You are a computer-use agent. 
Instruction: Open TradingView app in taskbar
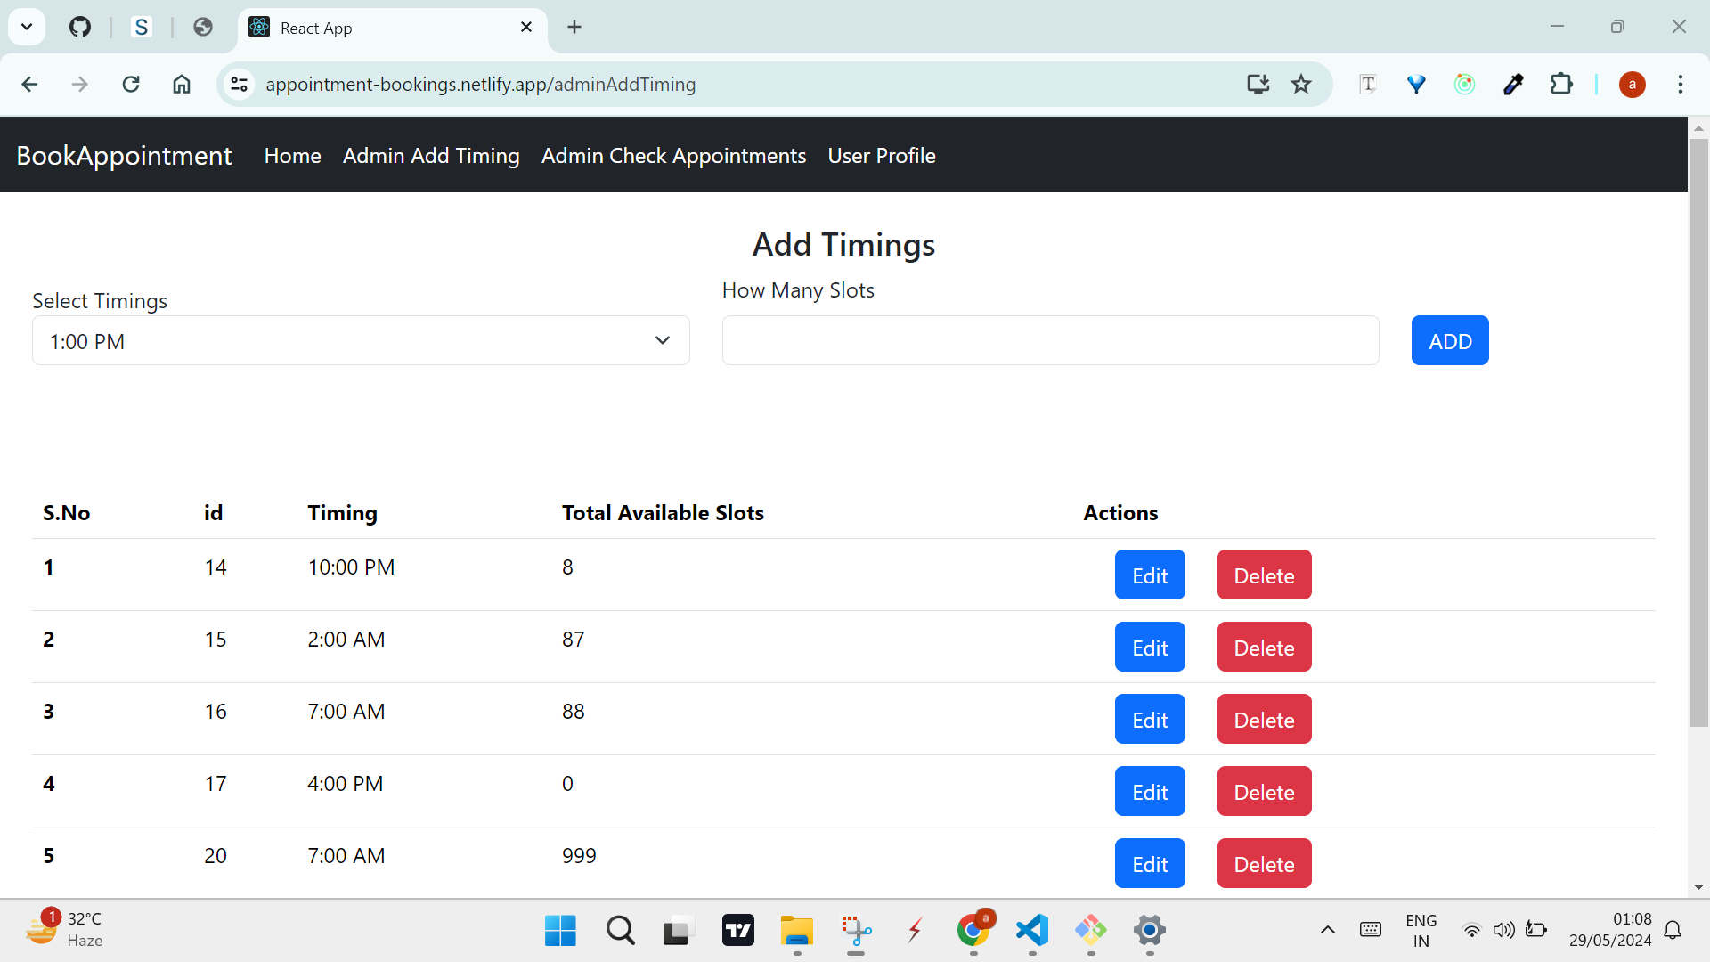tap(737, 931)
